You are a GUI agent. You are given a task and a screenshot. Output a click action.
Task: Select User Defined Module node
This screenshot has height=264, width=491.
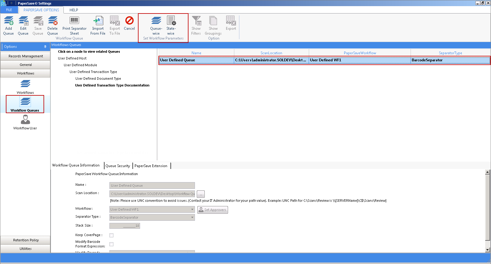pyautogui.click(x=80, y=65)
